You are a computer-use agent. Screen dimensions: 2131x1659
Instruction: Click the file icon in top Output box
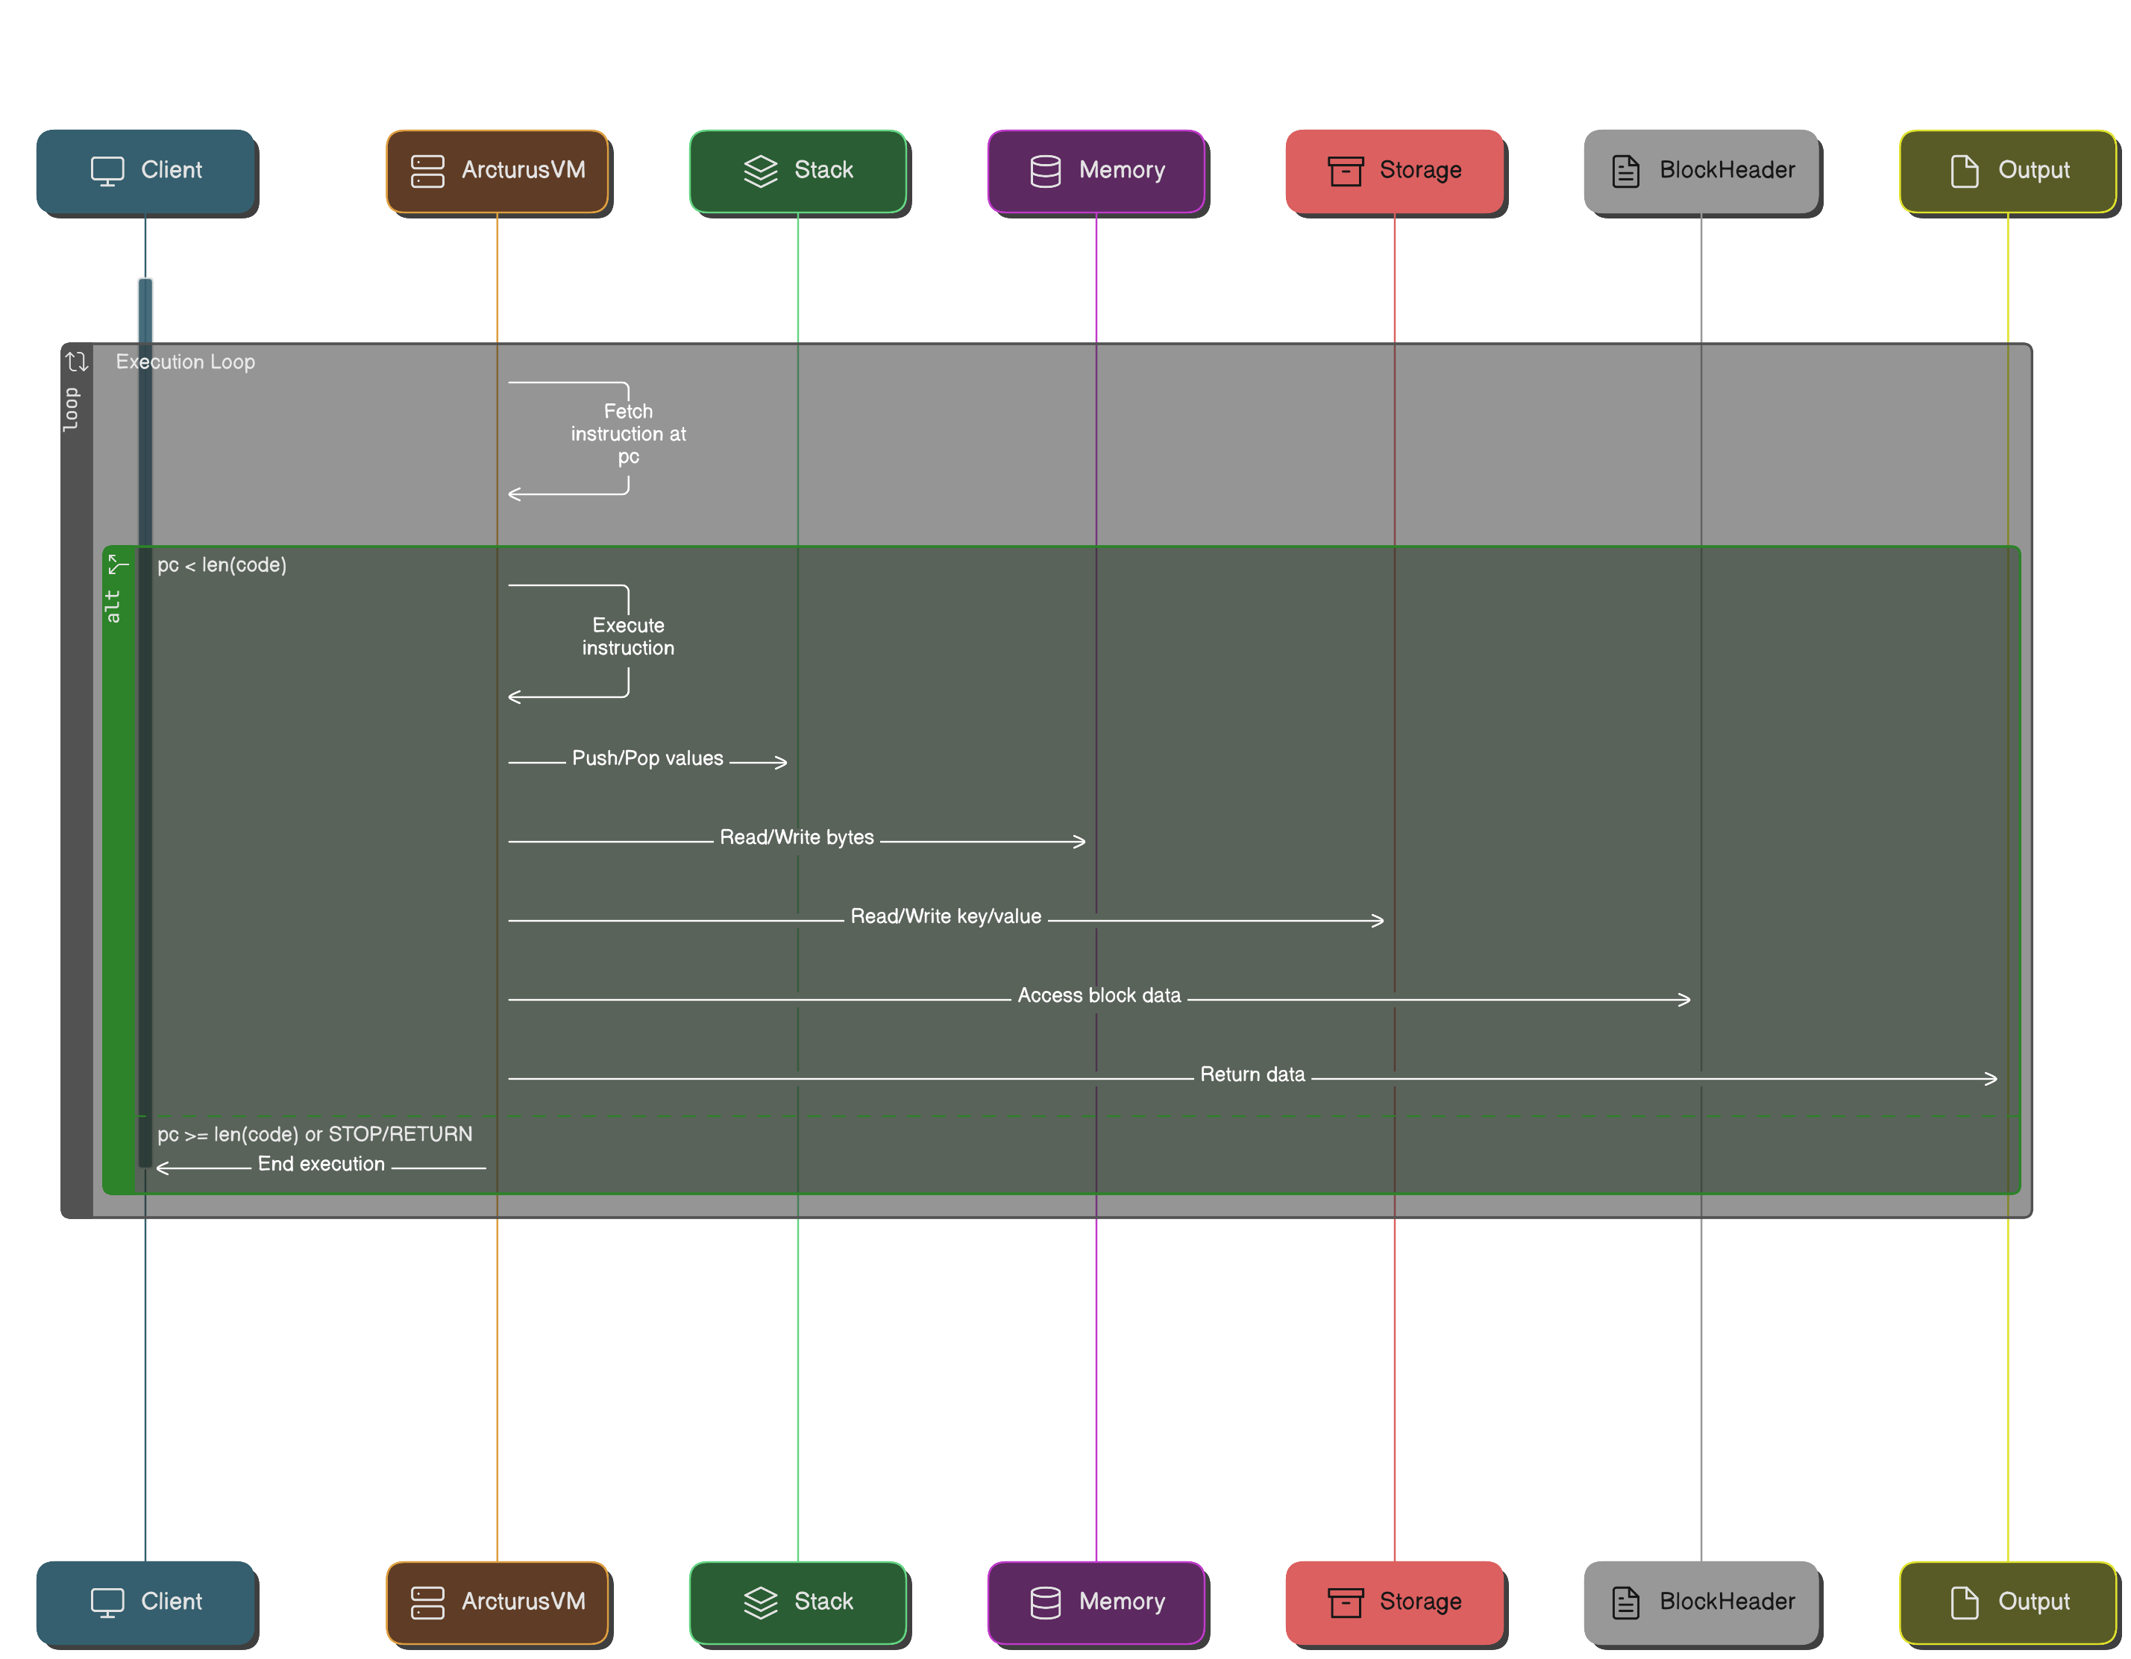coord(1964,171)
